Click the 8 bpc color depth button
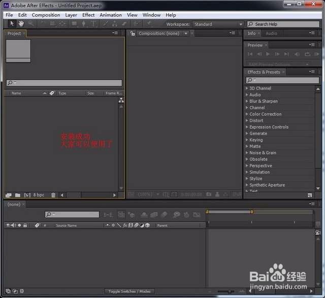 (x=39, y=195)
